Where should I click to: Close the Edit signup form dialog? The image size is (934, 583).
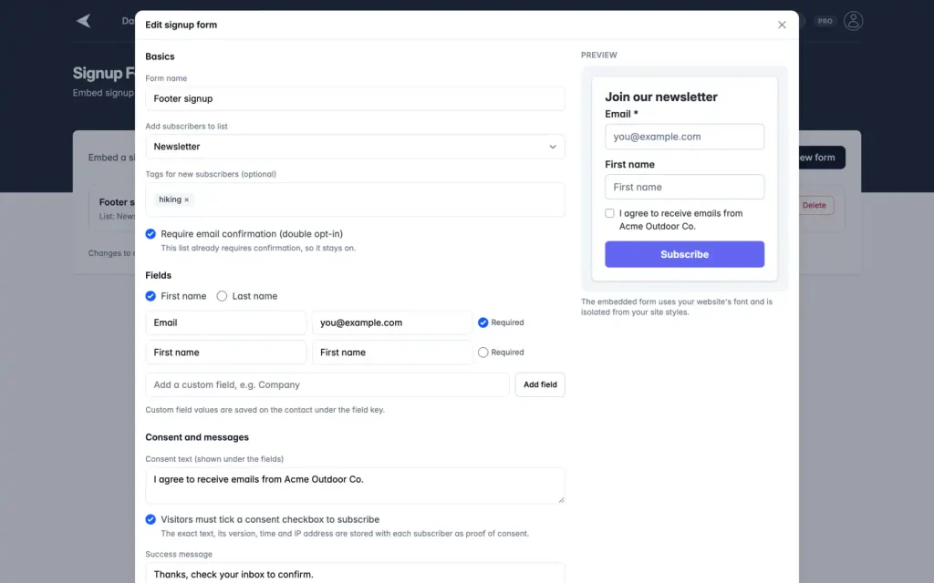782,25
